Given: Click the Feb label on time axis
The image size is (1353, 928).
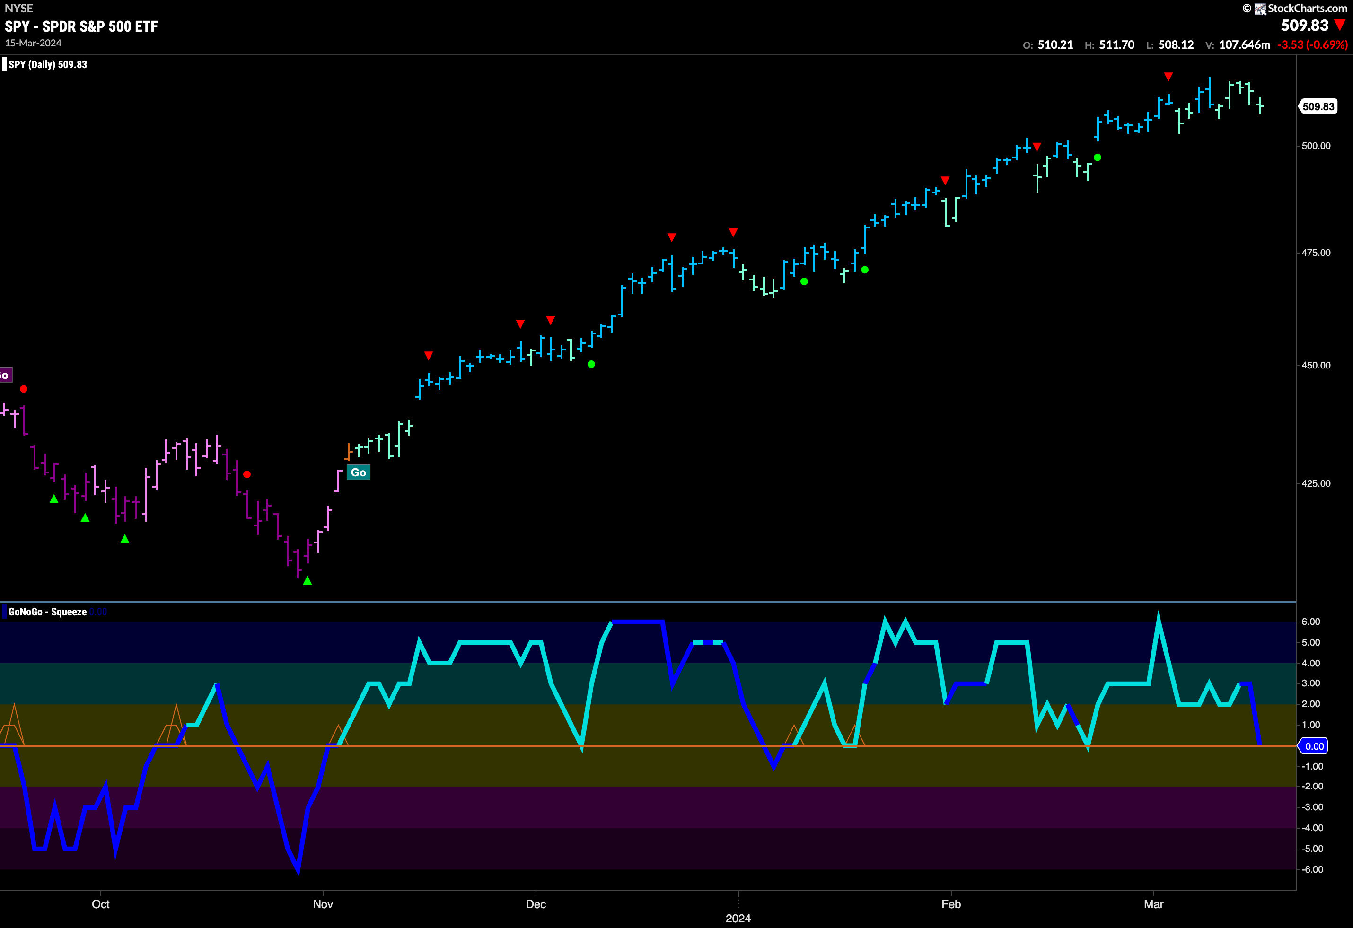Looking at the screenshot, I should [951, 904].
